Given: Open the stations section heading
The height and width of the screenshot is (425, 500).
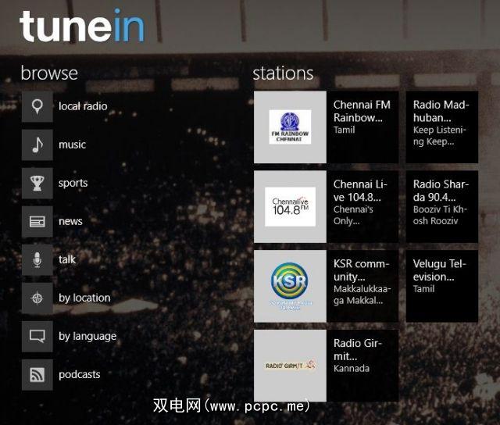Looking at the screenshot, I should 283,73.
